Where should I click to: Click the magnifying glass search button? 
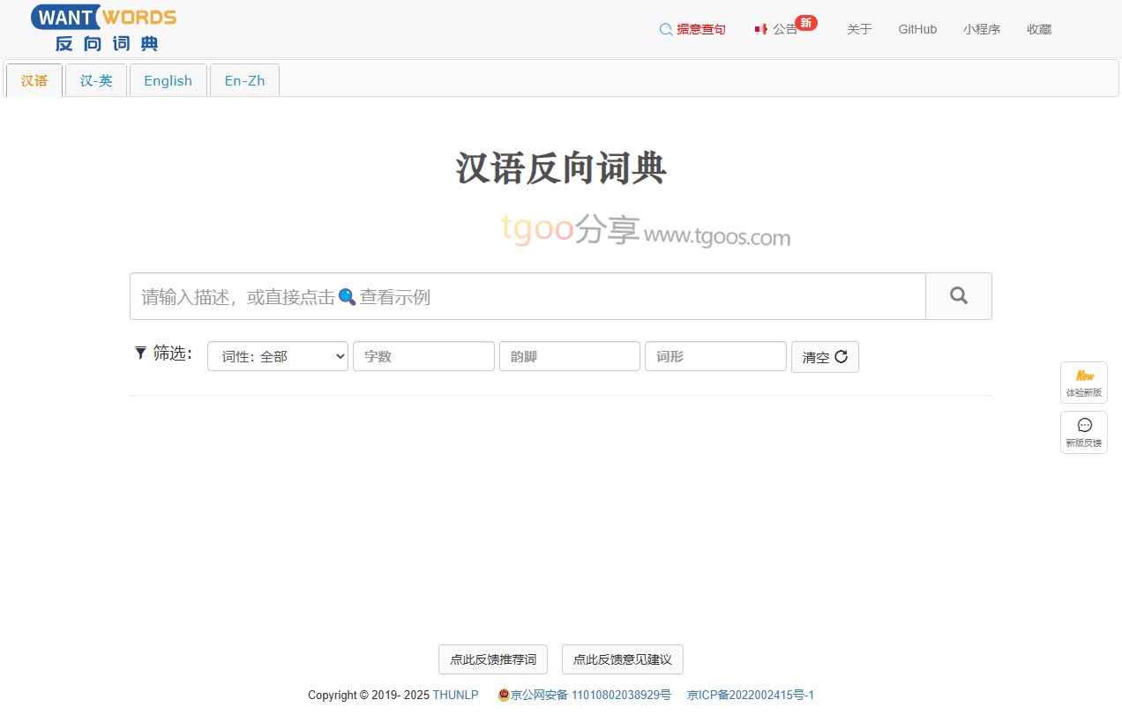958,296
